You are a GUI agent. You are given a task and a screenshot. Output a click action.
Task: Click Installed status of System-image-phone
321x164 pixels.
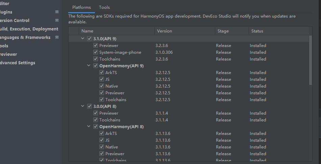[x=258, y=52]
